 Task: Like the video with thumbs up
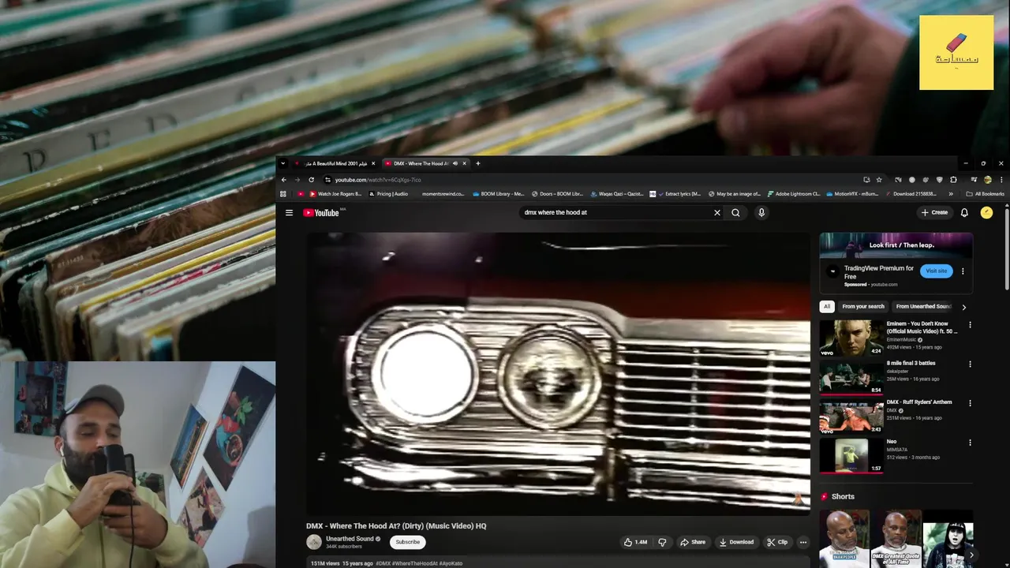click(x=635, y=542)
